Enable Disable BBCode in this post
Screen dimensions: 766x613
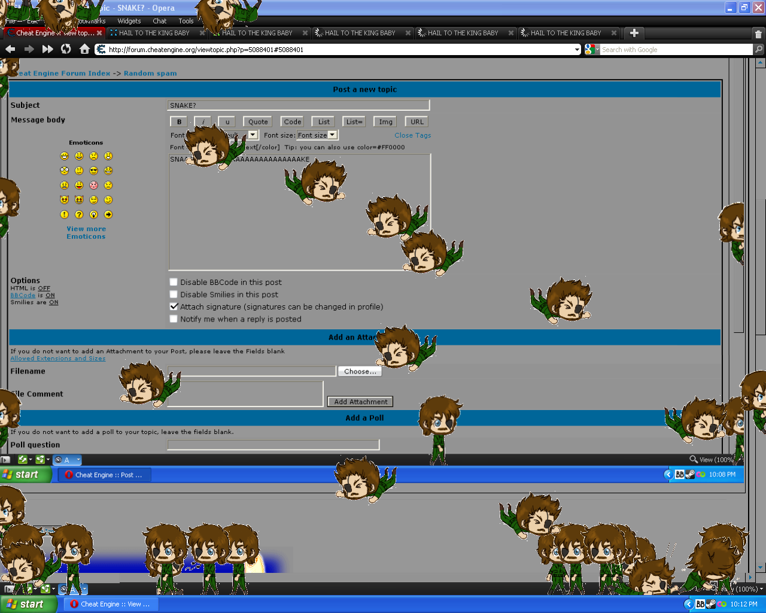[x=174, y=282]
